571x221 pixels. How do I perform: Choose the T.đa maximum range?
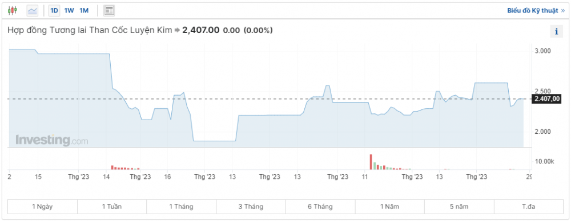[x=528, y=206]
